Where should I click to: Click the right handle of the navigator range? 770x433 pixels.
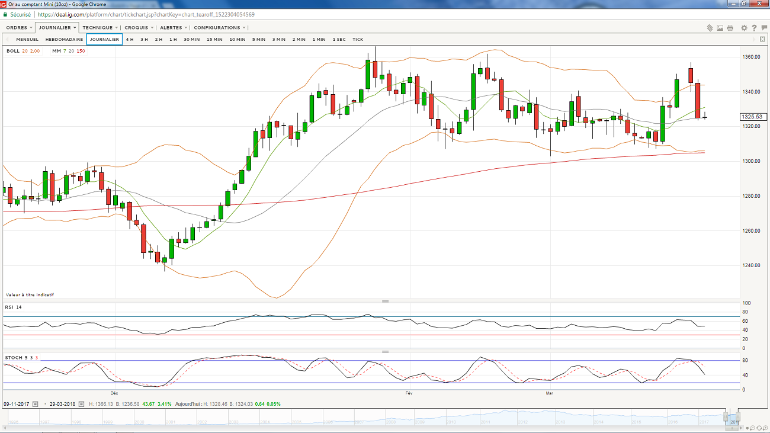pos(738,416)
